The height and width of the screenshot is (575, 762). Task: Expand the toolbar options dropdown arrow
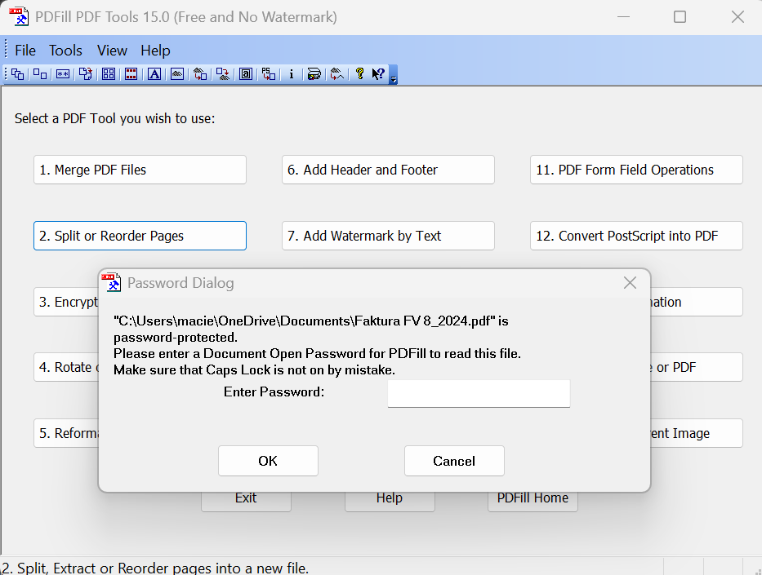tap(394, 79)
